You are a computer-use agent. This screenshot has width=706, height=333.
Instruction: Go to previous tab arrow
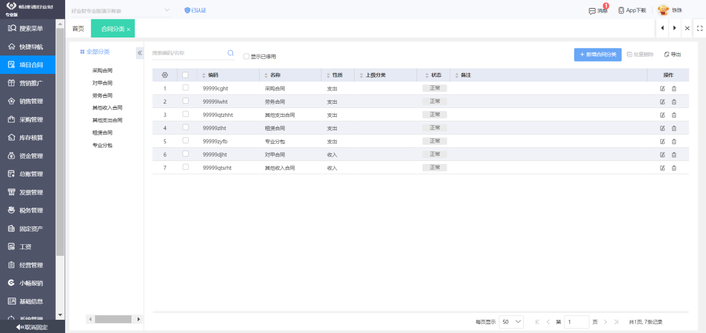(x=662, y=28)
